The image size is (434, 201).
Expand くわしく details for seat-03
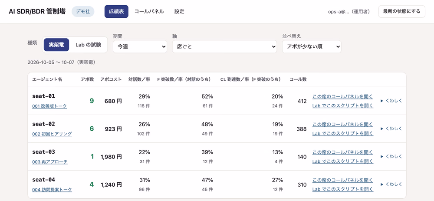[391, 157]
